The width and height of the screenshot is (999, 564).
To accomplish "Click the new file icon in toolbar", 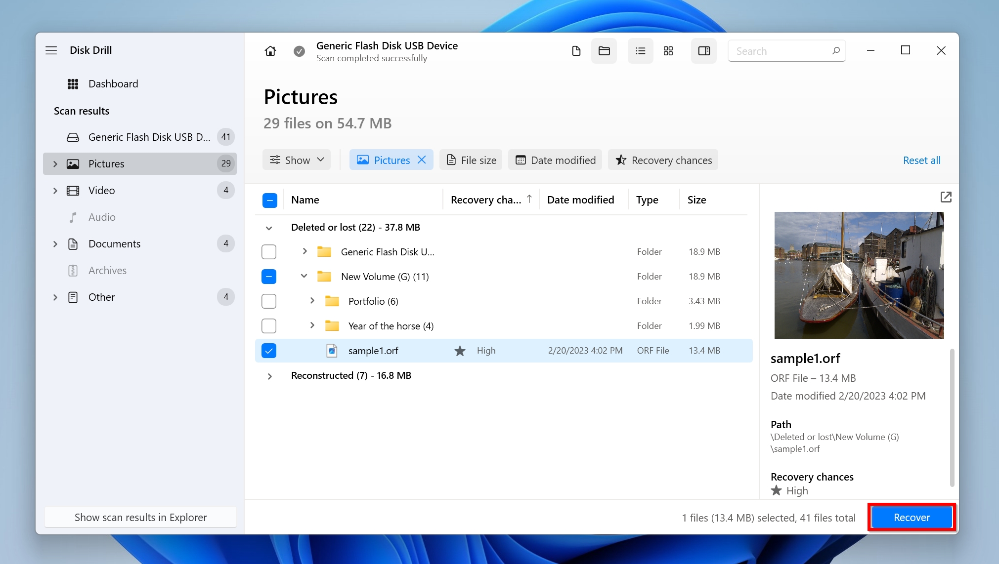I will click(x=576, y=50).
